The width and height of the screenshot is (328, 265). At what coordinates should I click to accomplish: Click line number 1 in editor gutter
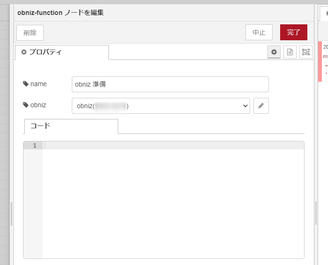pyautogui.click(x=34, y=146)
